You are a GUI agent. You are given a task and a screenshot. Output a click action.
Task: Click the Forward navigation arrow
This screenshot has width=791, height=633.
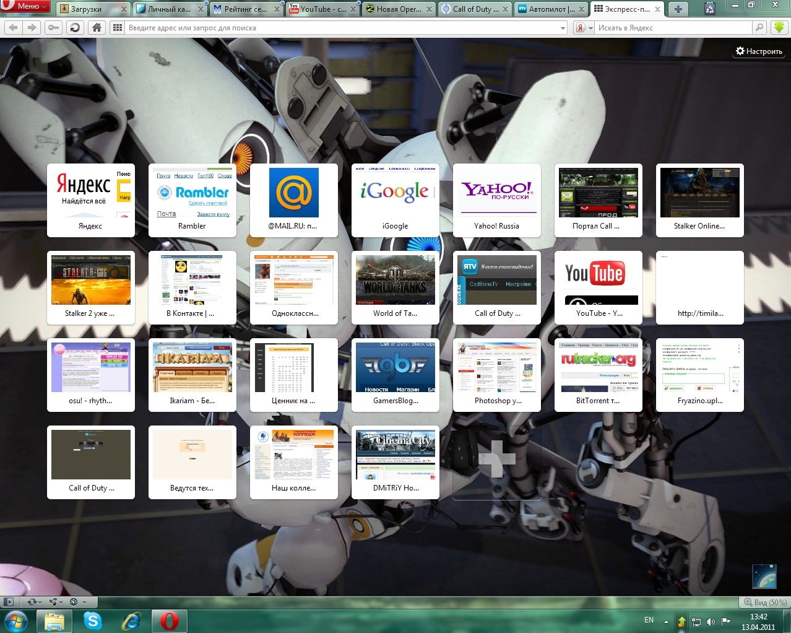pyautogui.click(x=32, y=27)
